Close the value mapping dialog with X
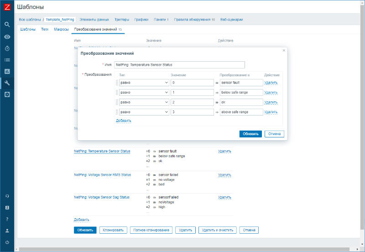The image size is (365, 252). (x=284, y=50)
